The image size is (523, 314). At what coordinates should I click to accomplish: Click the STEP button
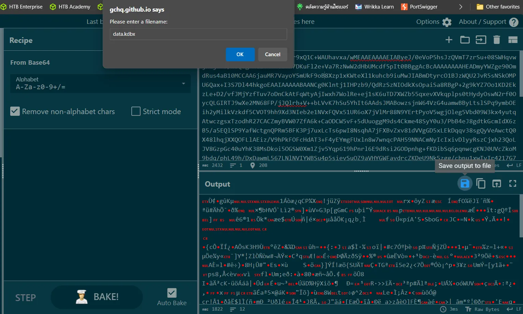coord(26,298)
